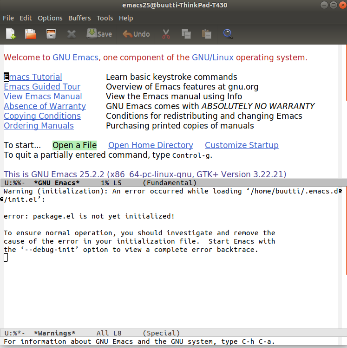This screenshot has width=347, height=348.
Task: Open the Options menu
Action: click(50, 18)
